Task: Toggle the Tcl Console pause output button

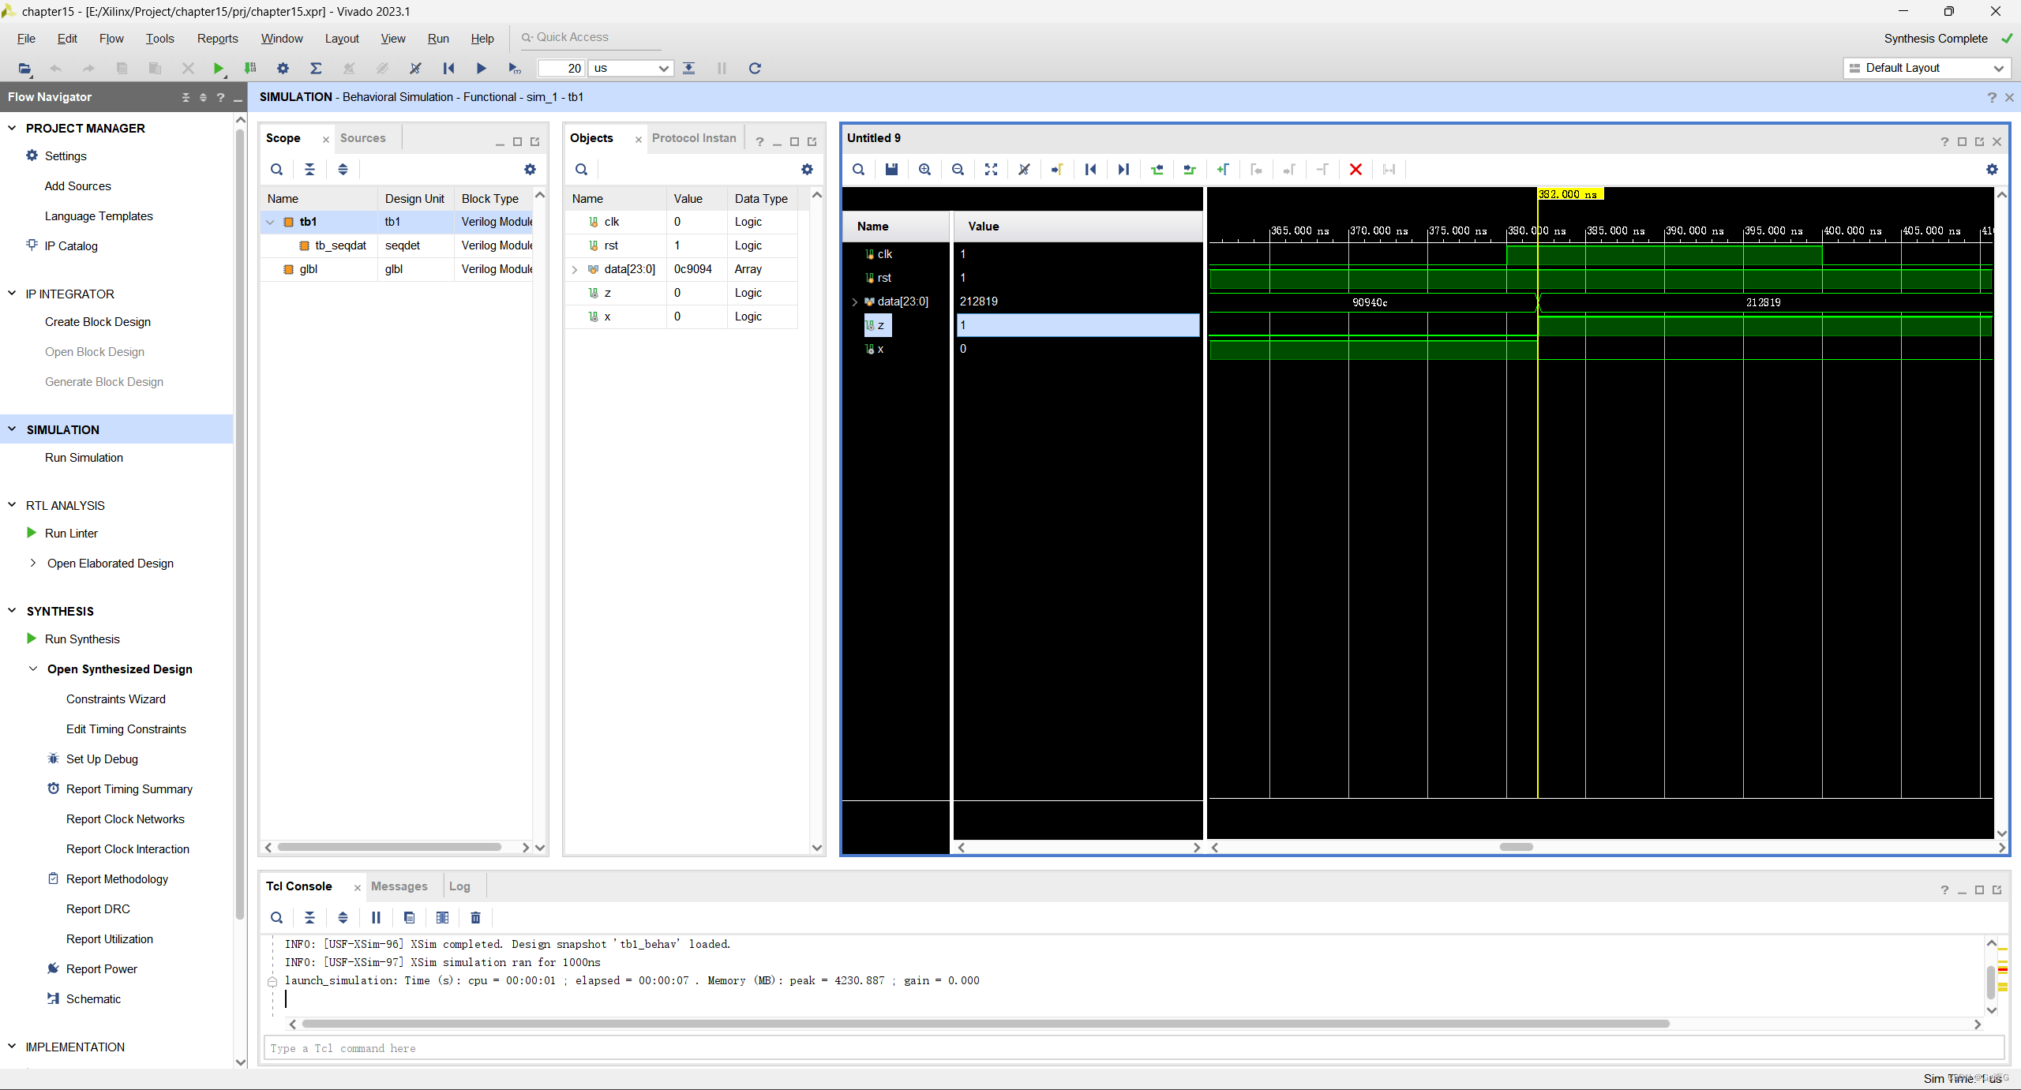Action: (376, 918)
